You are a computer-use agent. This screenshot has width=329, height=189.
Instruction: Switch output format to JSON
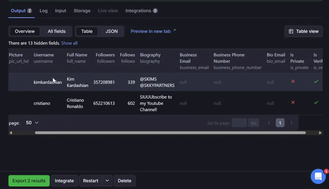pos(111,31)
